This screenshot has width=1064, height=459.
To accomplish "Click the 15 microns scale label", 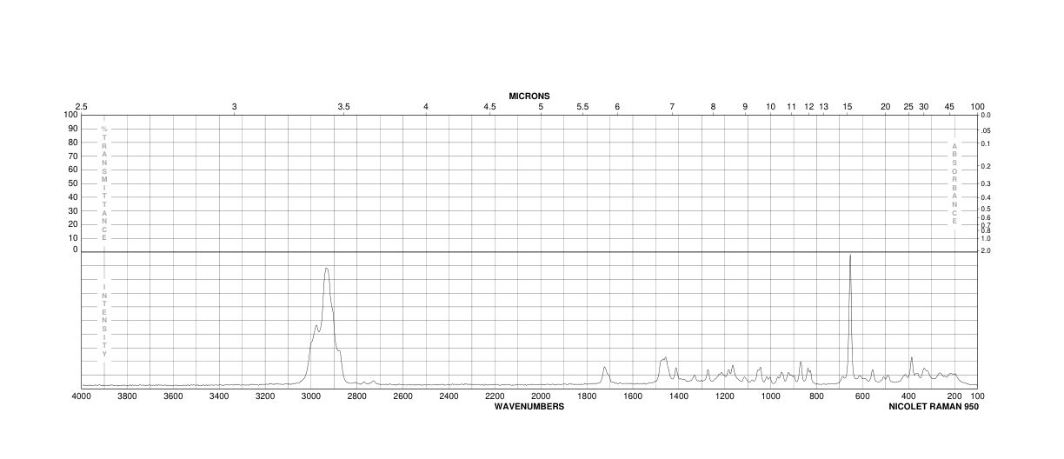I will (x=848, y=106).
